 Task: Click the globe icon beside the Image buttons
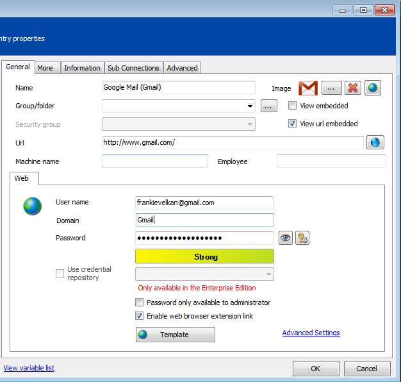coord(373,88)
